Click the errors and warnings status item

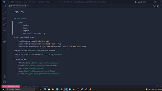(36, 86)
